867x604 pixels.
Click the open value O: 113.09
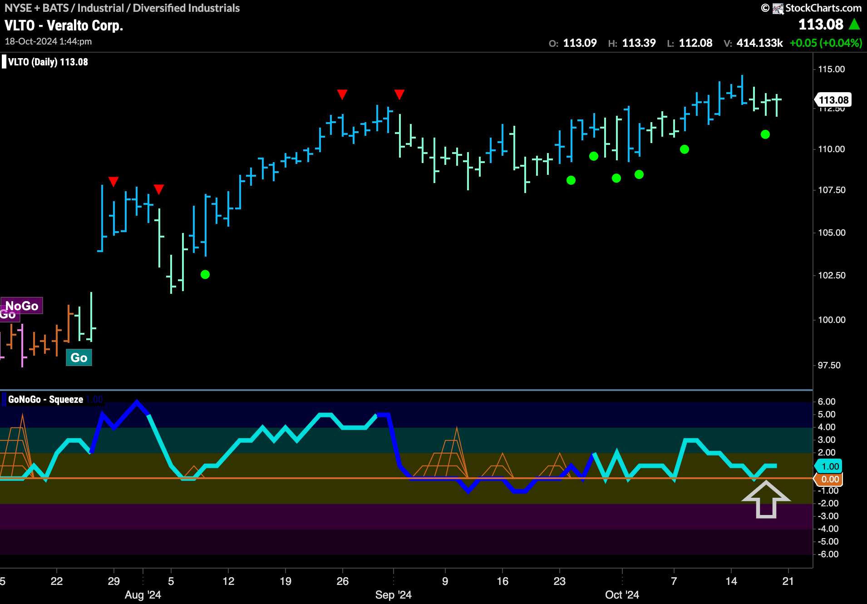click(x=573, y=43)
